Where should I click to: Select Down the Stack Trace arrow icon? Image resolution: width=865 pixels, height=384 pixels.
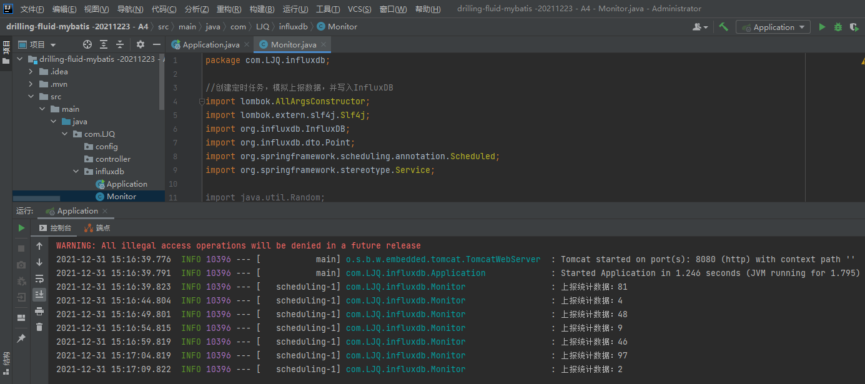click(x=39, y=262)
